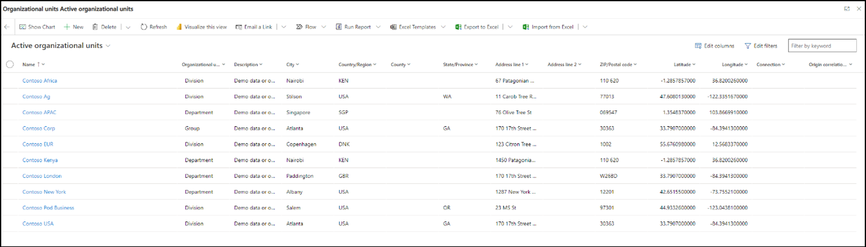Click the Export to Excel icon

[x=459, y=27]
